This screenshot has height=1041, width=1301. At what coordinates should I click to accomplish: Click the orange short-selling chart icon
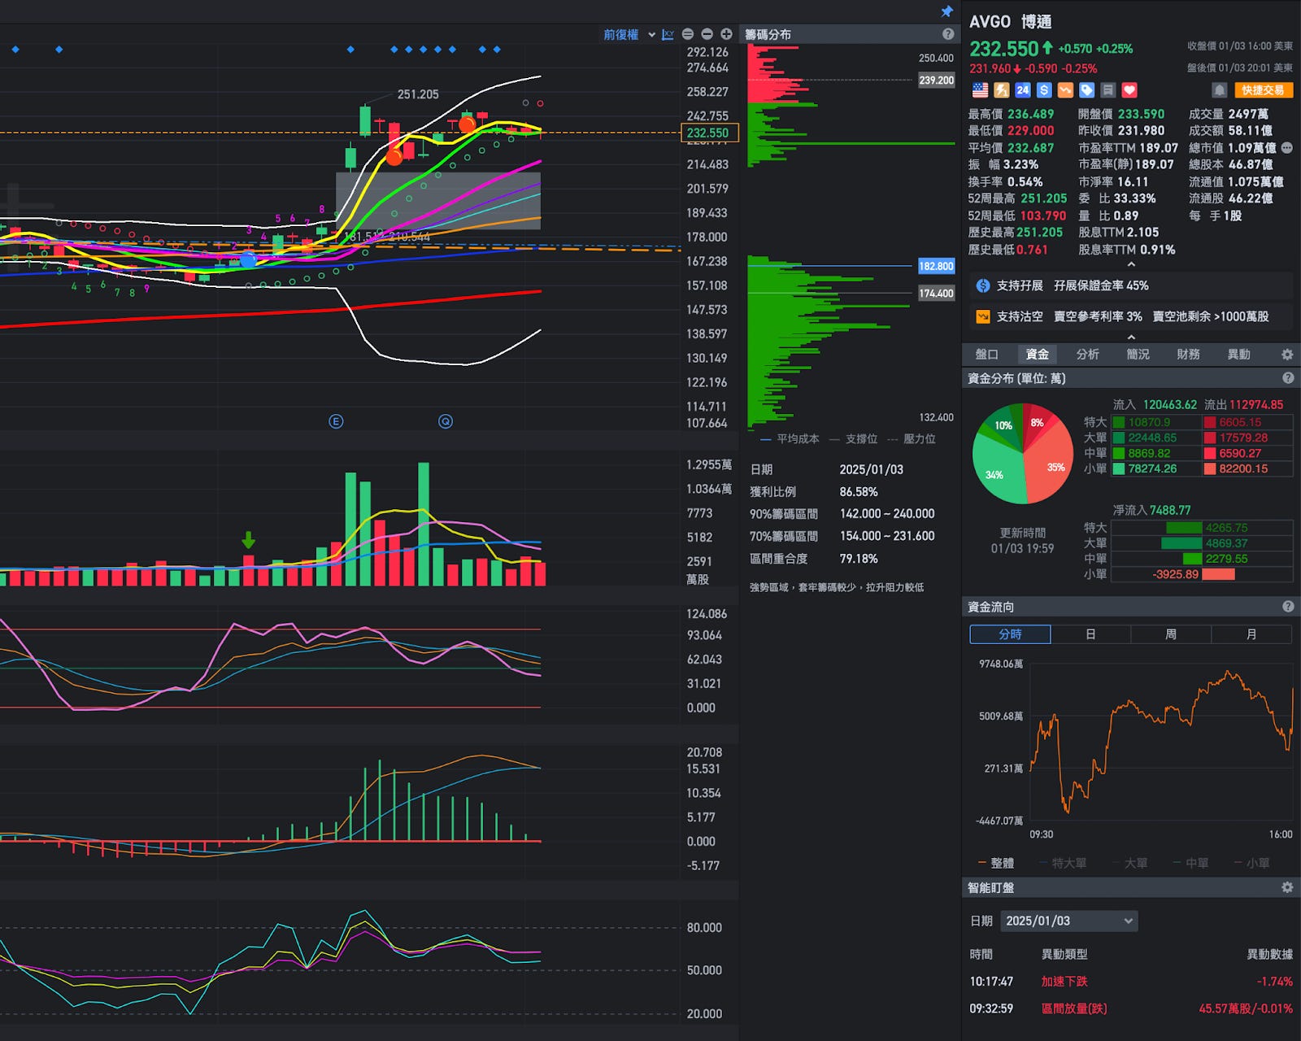1065,90
